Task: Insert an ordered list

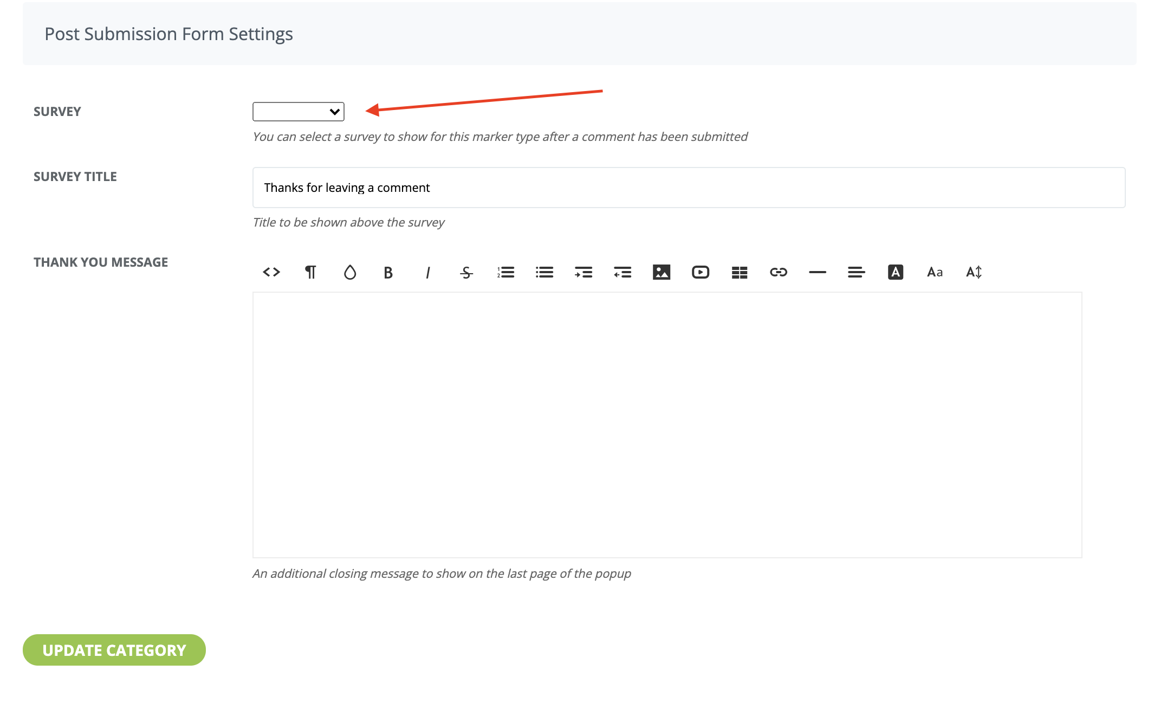Action: pos(506,272)
